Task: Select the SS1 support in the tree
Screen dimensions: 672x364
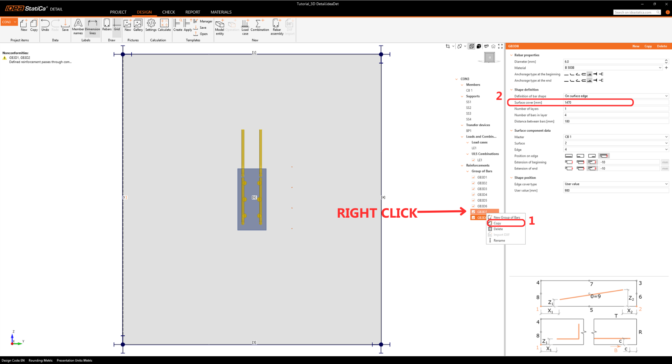Action: click(469, 102)
